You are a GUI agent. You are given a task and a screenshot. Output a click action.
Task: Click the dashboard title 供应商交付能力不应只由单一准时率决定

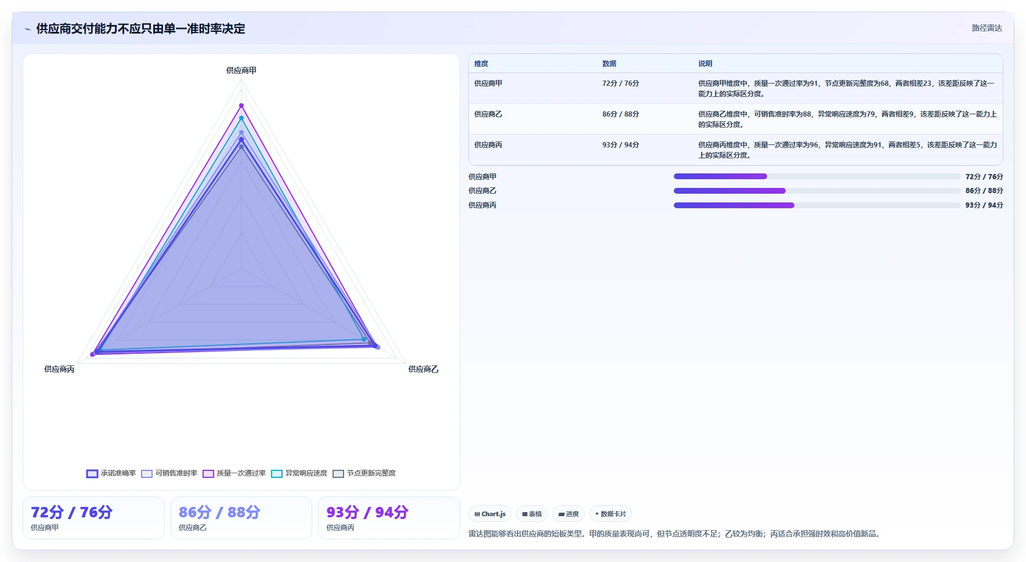[140, 29]
